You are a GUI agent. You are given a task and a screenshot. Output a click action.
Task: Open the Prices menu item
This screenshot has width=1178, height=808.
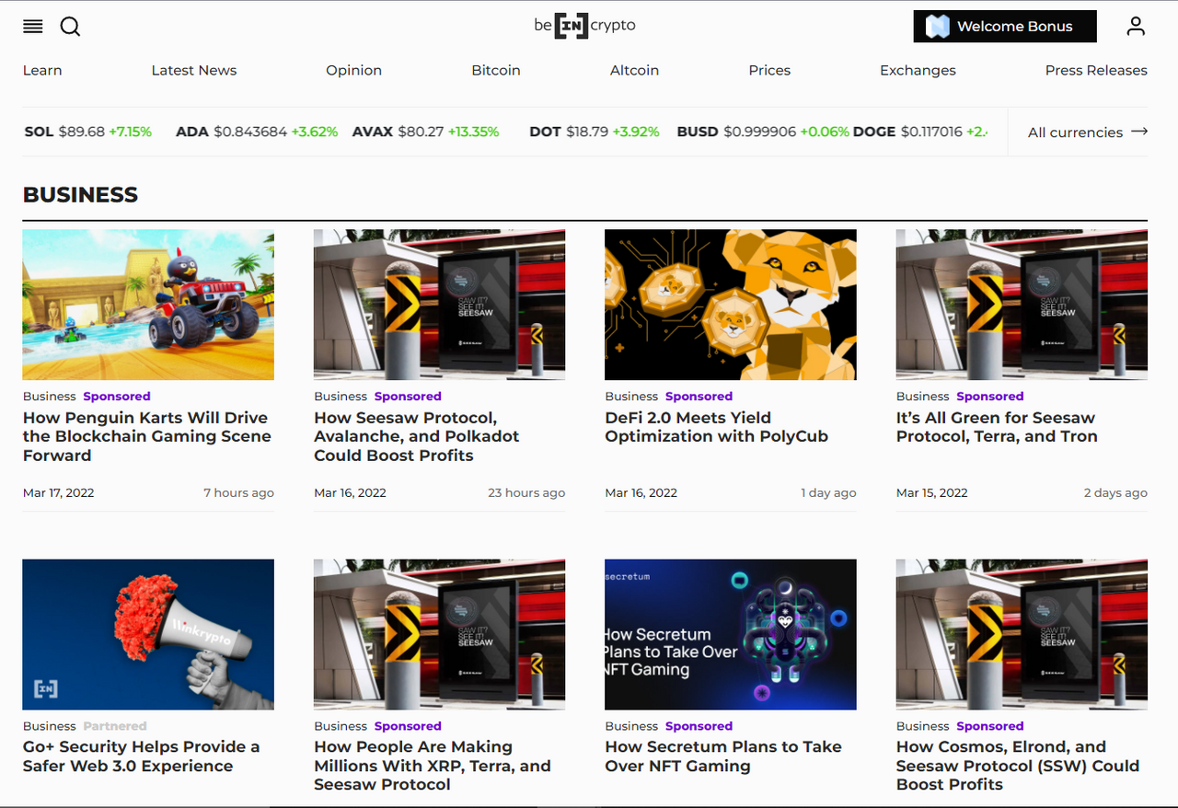point(769,70)
